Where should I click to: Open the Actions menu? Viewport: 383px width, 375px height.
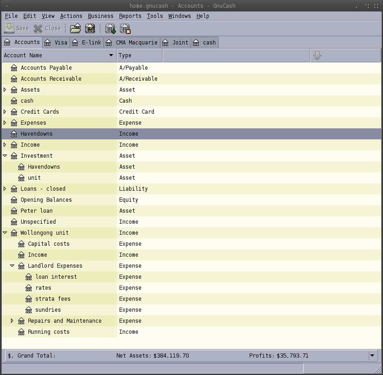(x=71, y=16)
